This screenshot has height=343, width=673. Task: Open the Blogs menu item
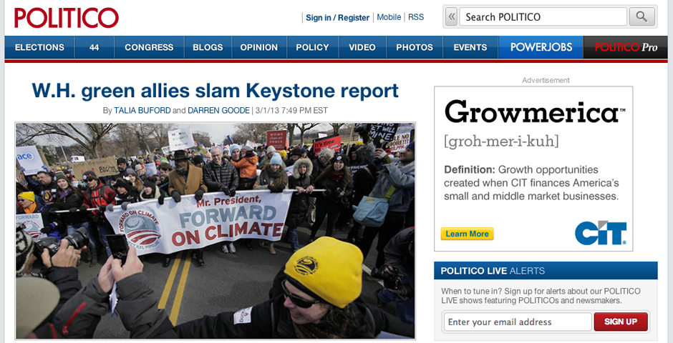coord(208,47)
